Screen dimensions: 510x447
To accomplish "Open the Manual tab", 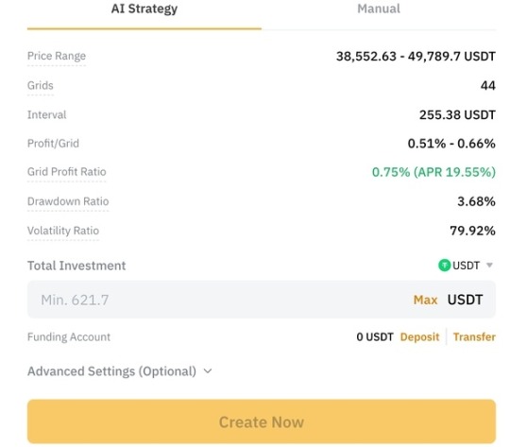I will click(x=379, y=9).
